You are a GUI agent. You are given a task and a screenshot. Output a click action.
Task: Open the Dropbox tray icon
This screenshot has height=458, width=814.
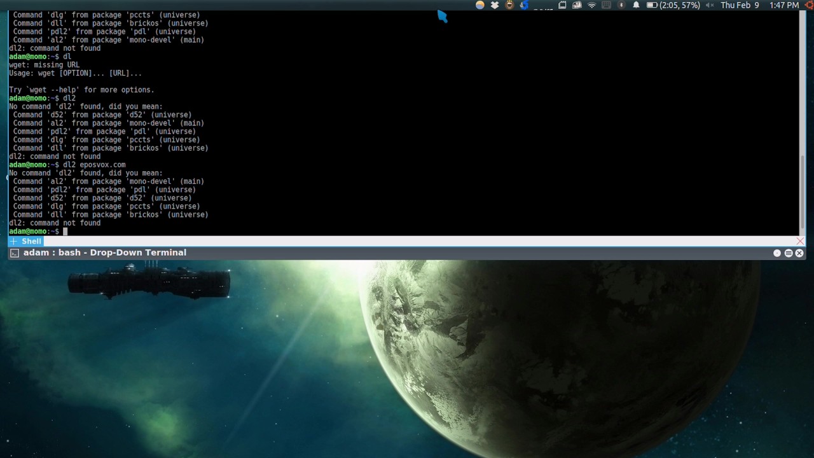[495, 5]
